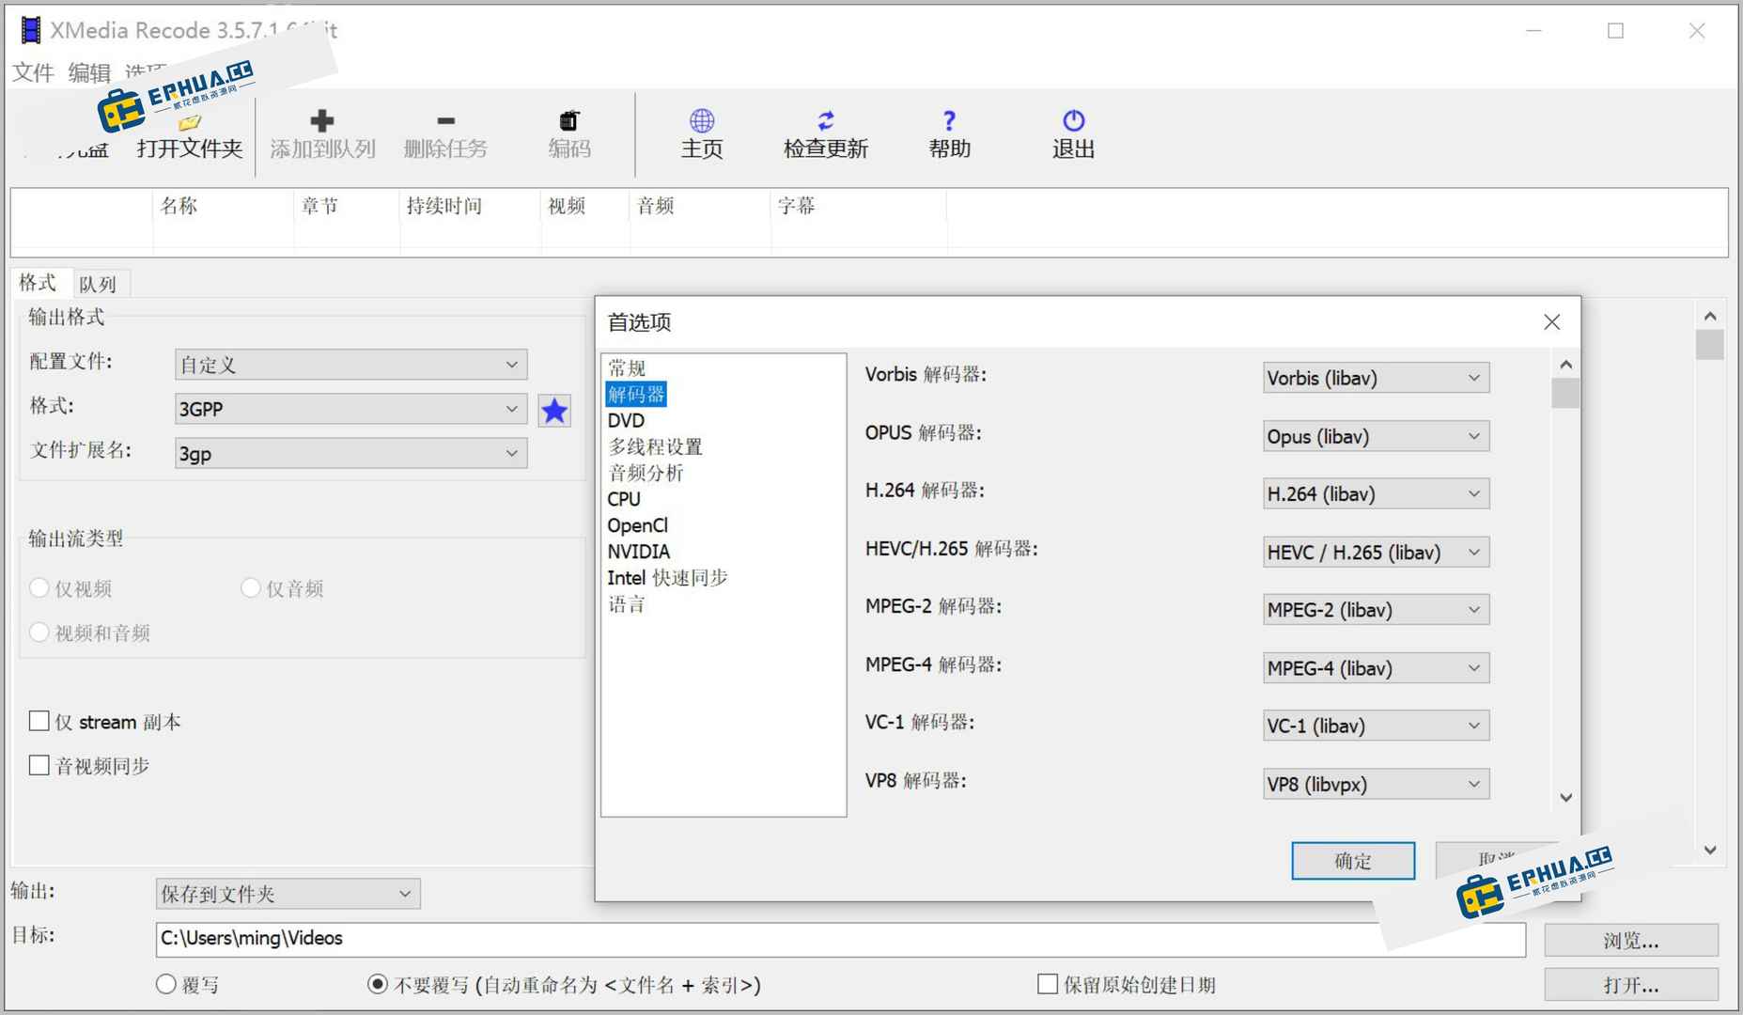Image resolution: width=1743 pixels, height=1015 pixels.
Task: Click the 打开文件夹 toolbar icon
Action: point(188,122)
